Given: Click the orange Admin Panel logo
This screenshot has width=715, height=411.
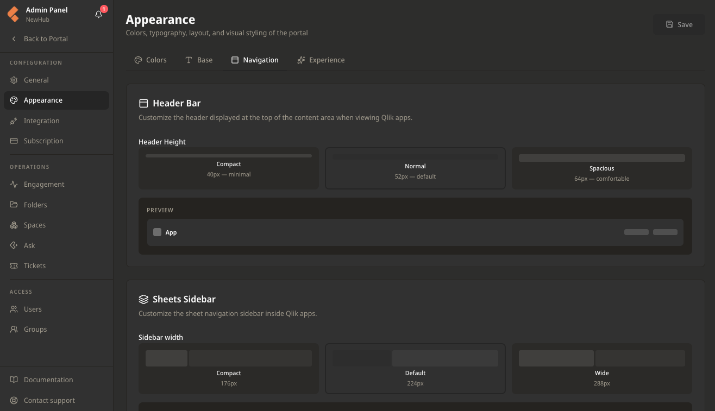Looking at the screenshot, I should pyautogui.click(x=13, y=14).
